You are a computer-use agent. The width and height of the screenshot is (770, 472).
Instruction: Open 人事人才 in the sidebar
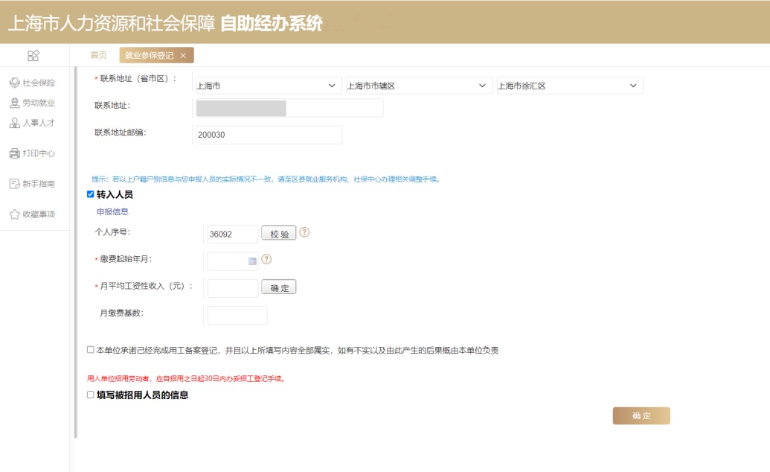pyautogui.click(x=32, y=123)
